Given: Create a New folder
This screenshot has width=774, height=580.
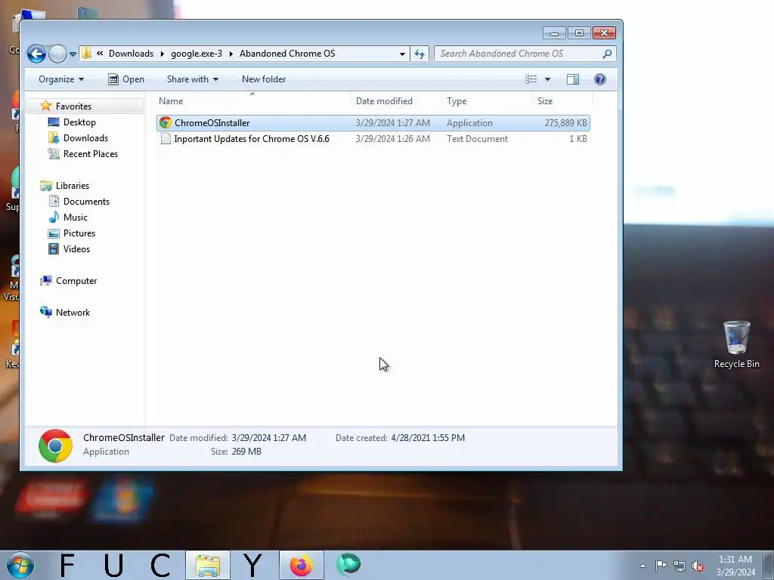Looking at the screenshot, I should (x=264, y=79).
